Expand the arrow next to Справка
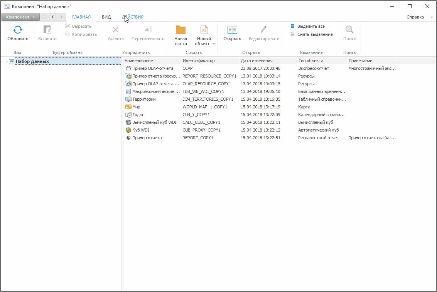This screenshot has width=437, height=292. 432,17
